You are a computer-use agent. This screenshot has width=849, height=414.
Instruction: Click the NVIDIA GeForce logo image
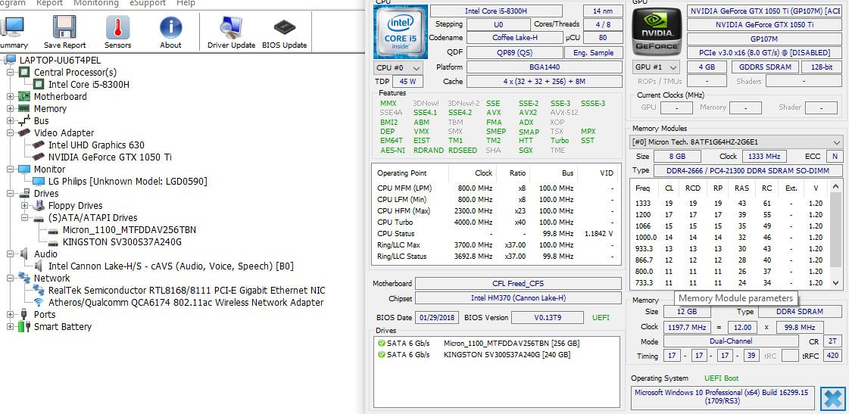click(656, 32)
